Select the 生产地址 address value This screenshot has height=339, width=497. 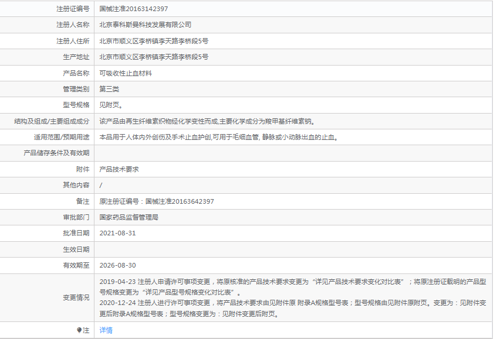tap(154, 57)
